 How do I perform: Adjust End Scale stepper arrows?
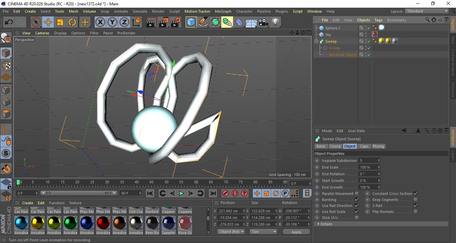tap(379, 167)
